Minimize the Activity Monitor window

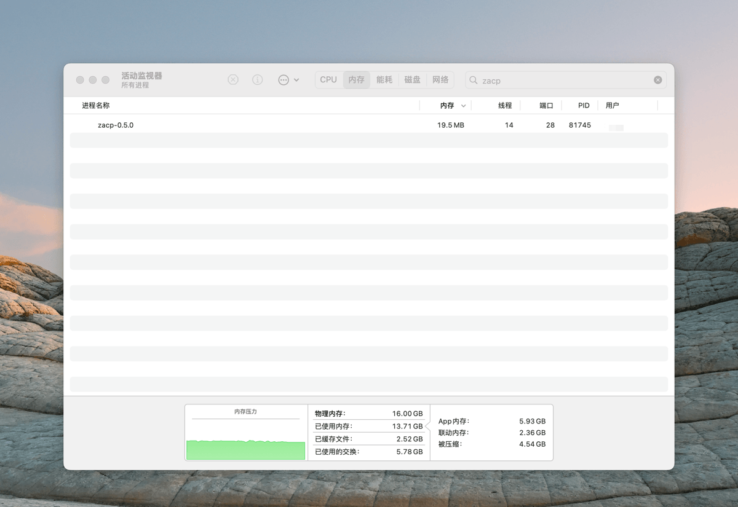coord(93,80)
